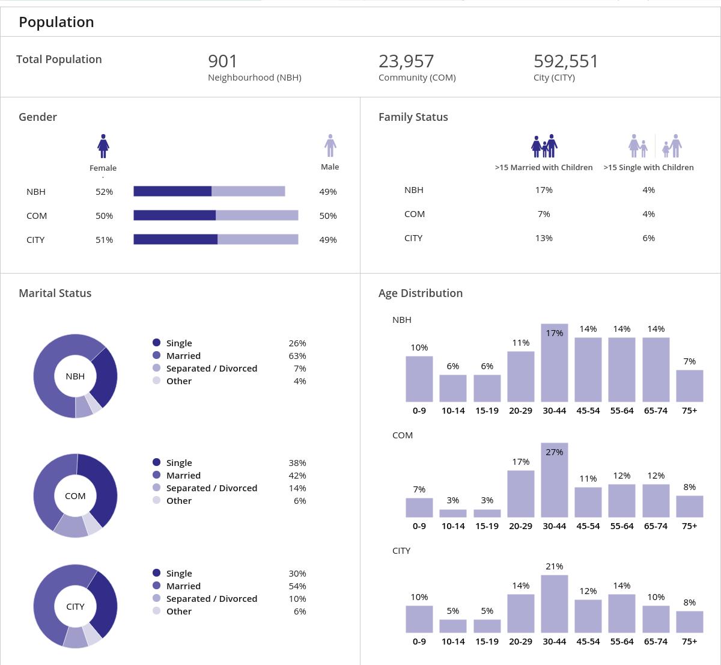Click the >15 Single with Children label
The height and width of the screenshot is (665, 721).
(x=648, y=168)
